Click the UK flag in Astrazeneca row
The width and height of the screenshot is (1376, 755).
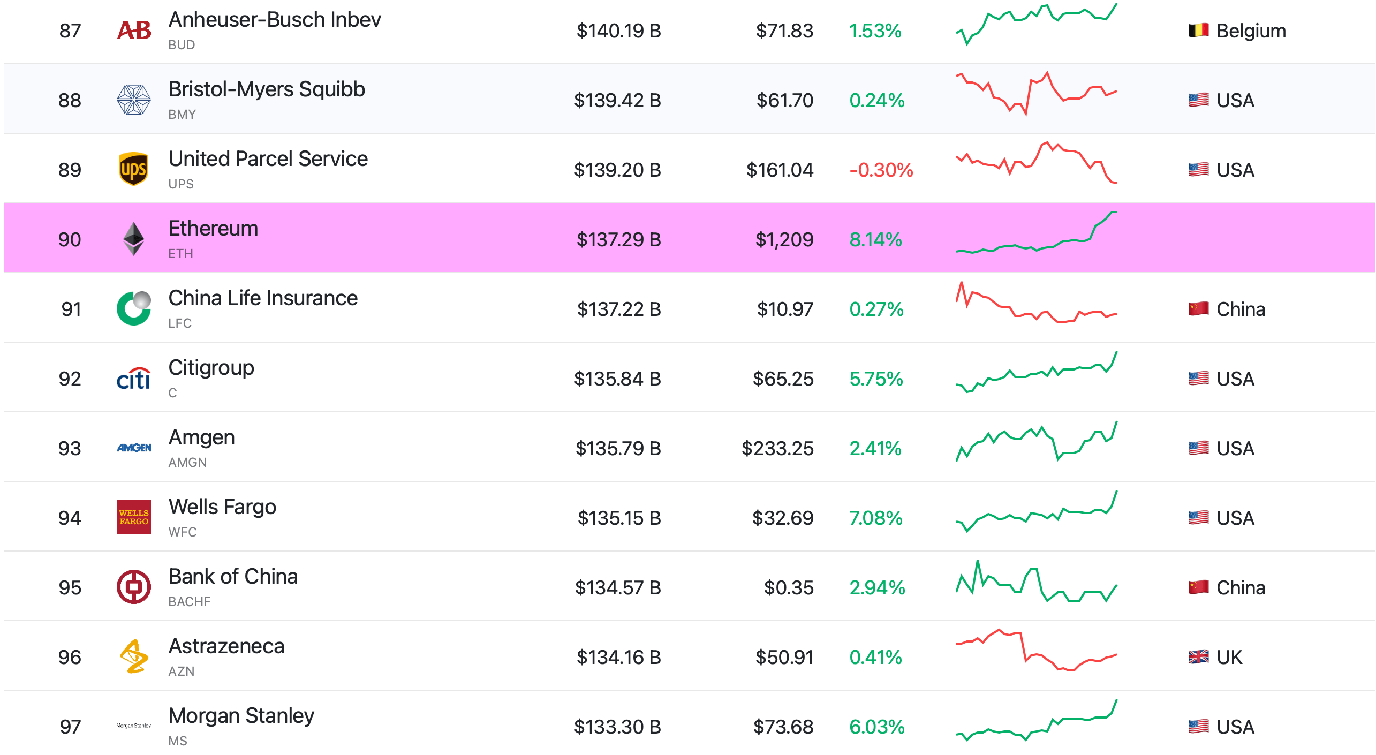(1199, 657)
